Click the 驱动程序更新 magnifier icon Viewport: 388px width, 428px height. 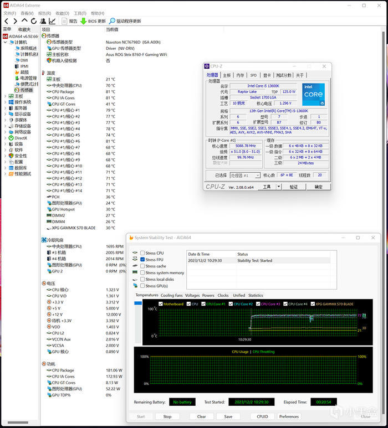pos(112,21)
